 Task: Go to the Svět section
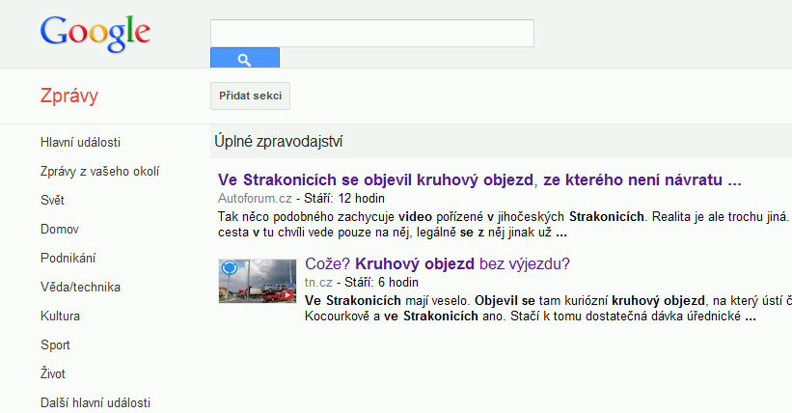click(52, 200)
